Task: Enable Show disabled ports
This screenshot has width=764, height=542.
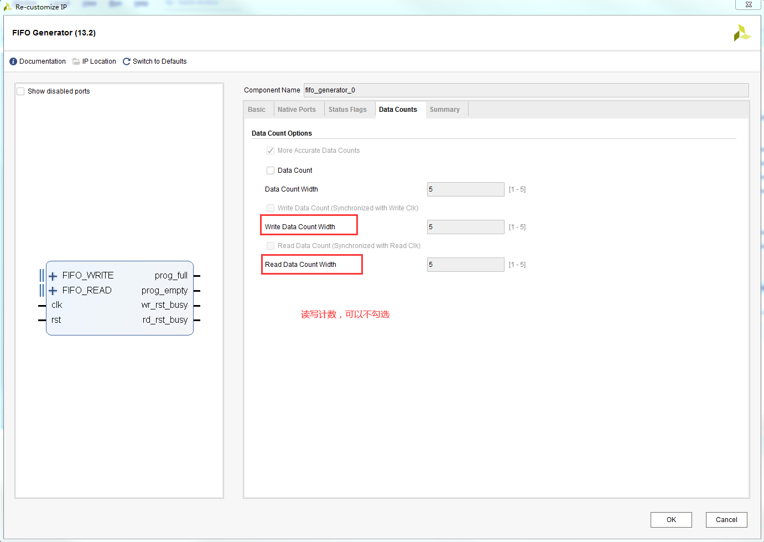Action: tap(20, 91)
